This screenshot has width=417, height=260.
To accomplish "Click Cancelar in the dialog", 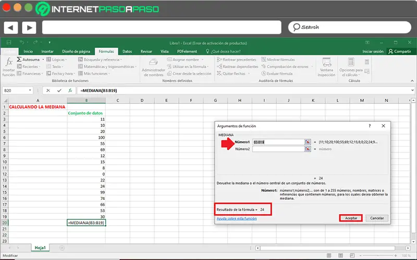I will [377, 218].
